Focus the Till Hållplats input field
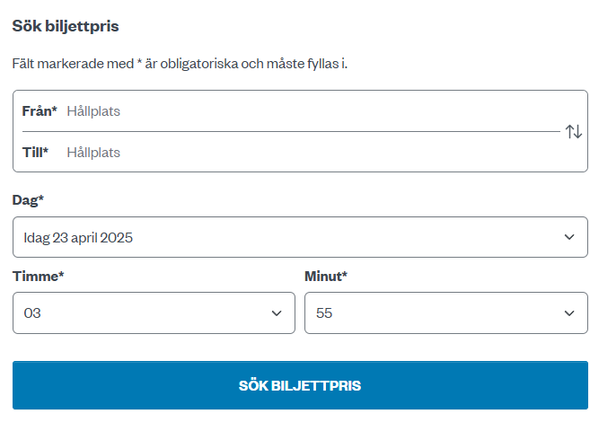Screen dimensions: 590x431 [313, 153]
